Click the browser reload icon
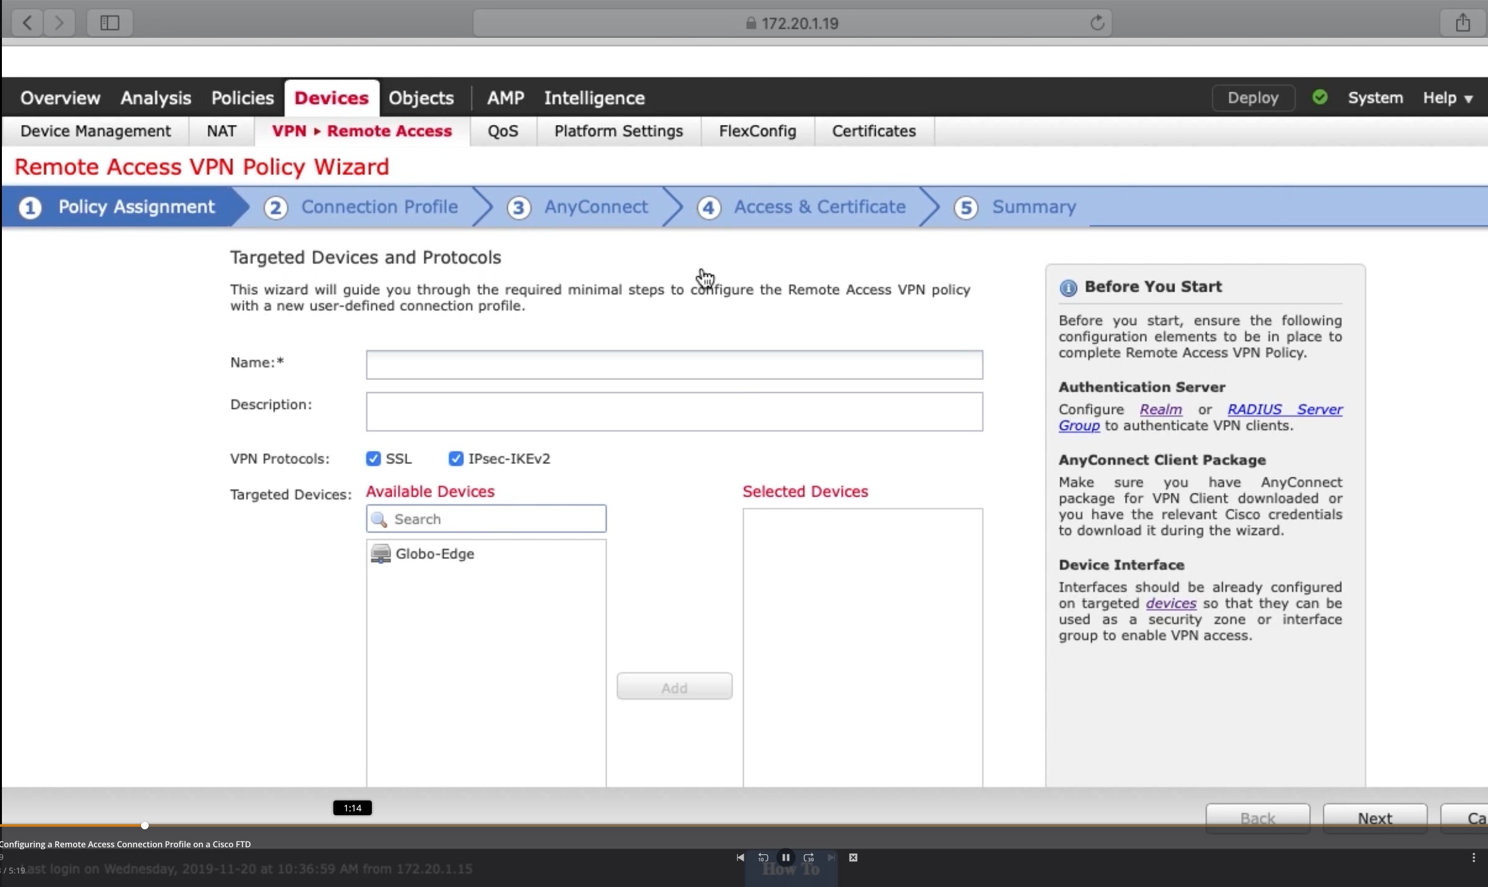Image resolution: width=1488 pixels, height=887 pixels. click(1097, 23)
